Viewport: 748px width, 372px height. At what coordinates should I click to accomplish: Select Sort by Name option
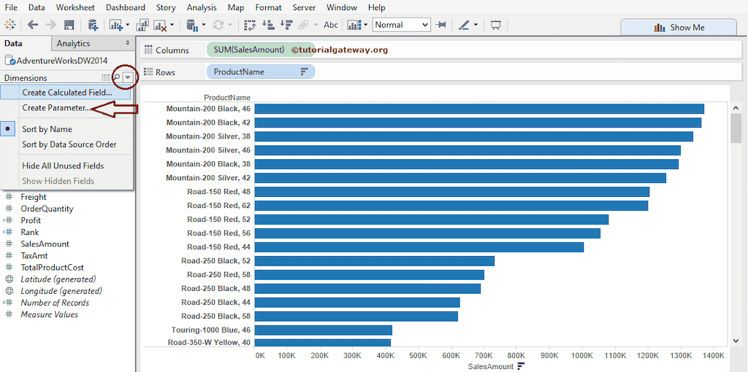pos(47,129)
